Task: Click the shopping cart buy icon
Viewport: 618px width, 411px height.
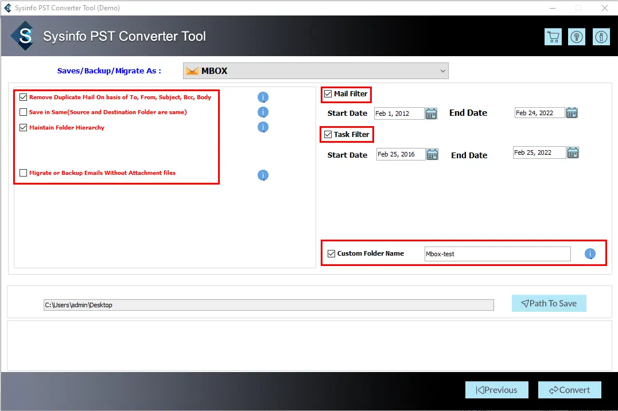Action: (553, 37)
